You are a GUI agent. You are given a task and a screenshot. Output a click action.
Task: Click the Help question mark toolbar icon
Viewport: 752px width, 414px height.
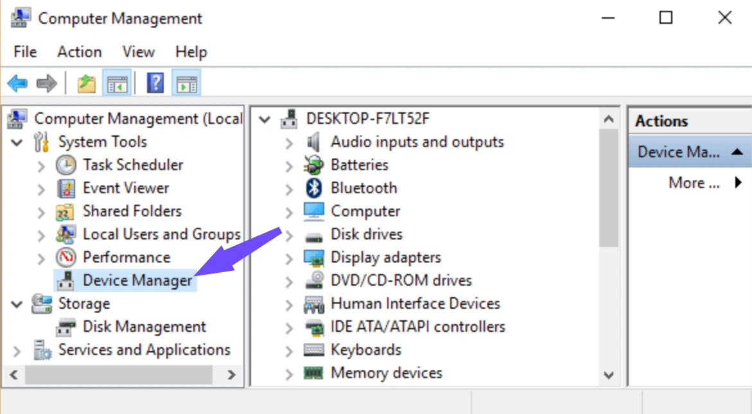click(x=155, y=83)
